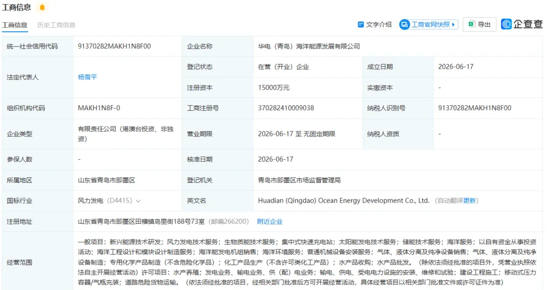The width and height of the screenshot is (547, 290).
Task: Select the registered address 田横镇岛里街188号73室
Action: pyautogui.click(x=141, y=221)
